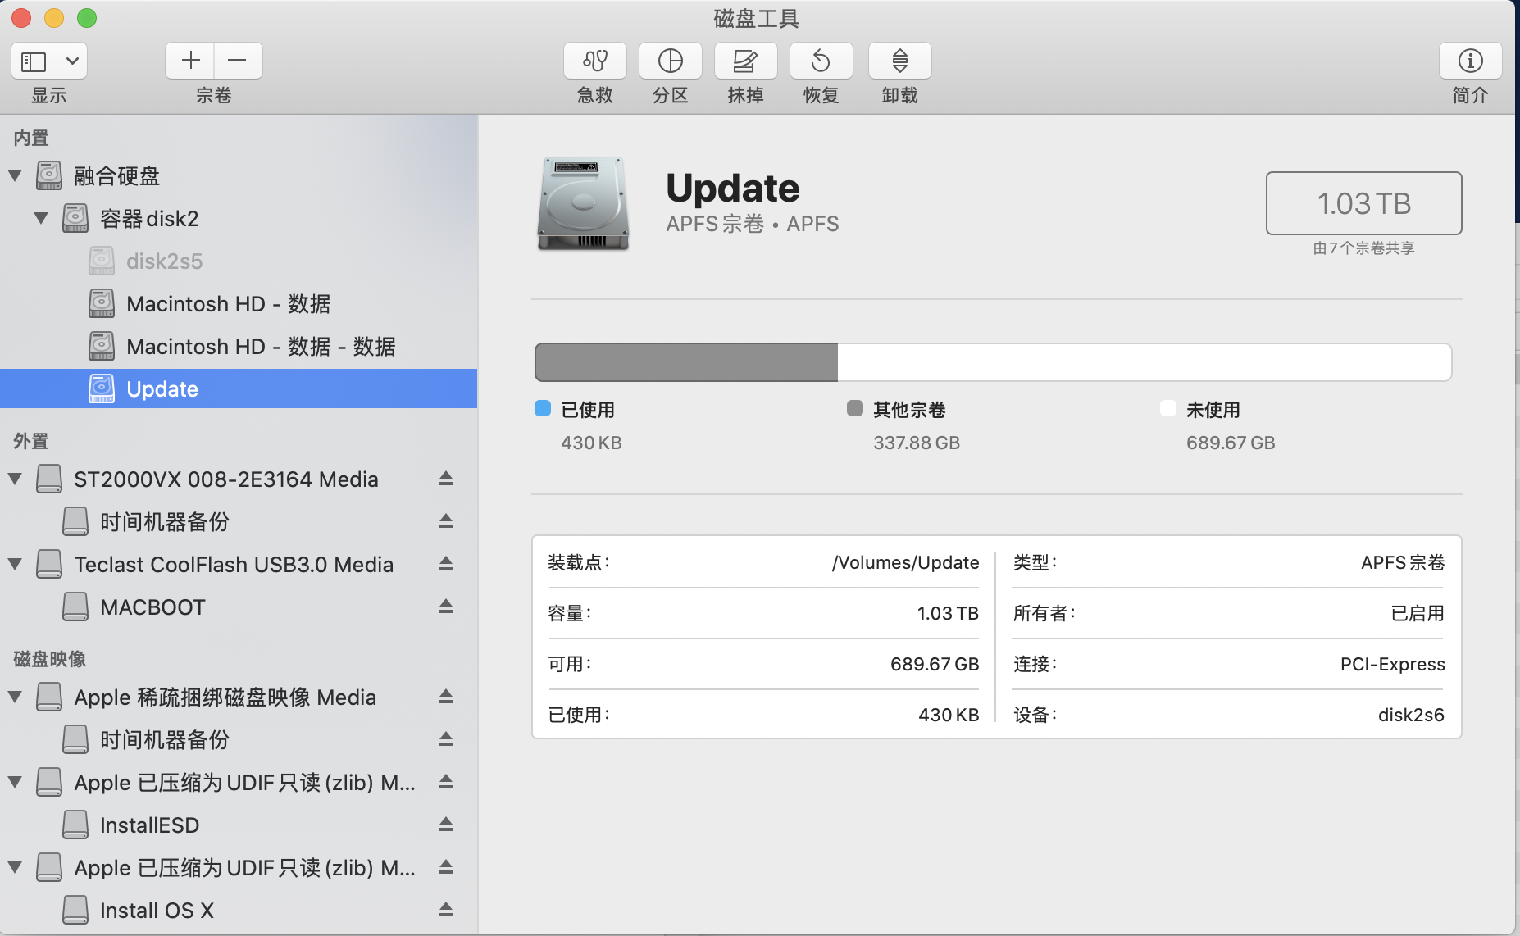Click the disk usage bar
This screenshot has height=936, width=1520.
992,362
